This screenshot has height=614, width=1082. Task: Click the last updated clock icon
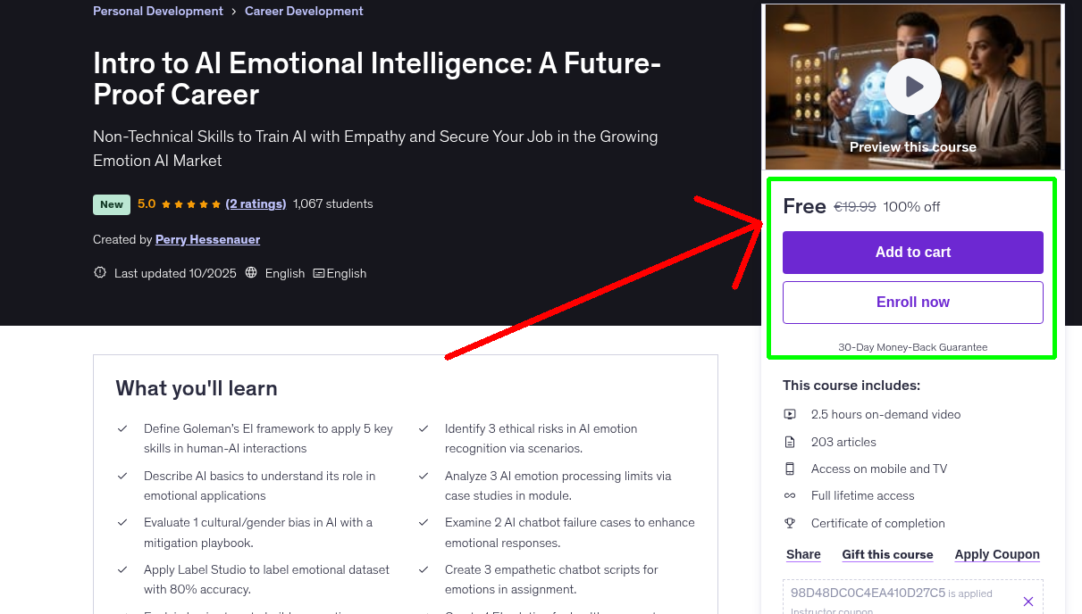(x=99, y=272)
